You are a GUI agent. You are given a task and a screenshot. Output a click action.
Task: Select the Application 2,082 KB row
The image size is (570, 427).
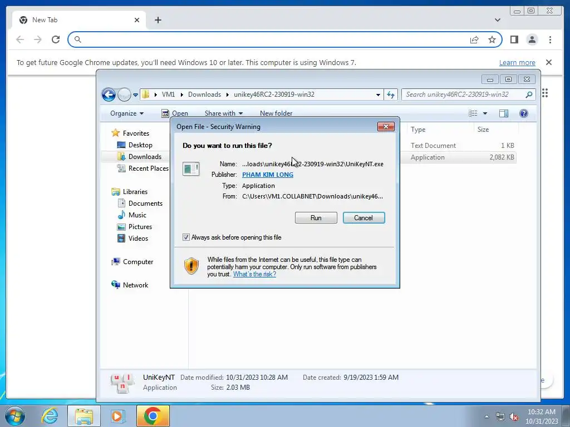coord(459,157)
